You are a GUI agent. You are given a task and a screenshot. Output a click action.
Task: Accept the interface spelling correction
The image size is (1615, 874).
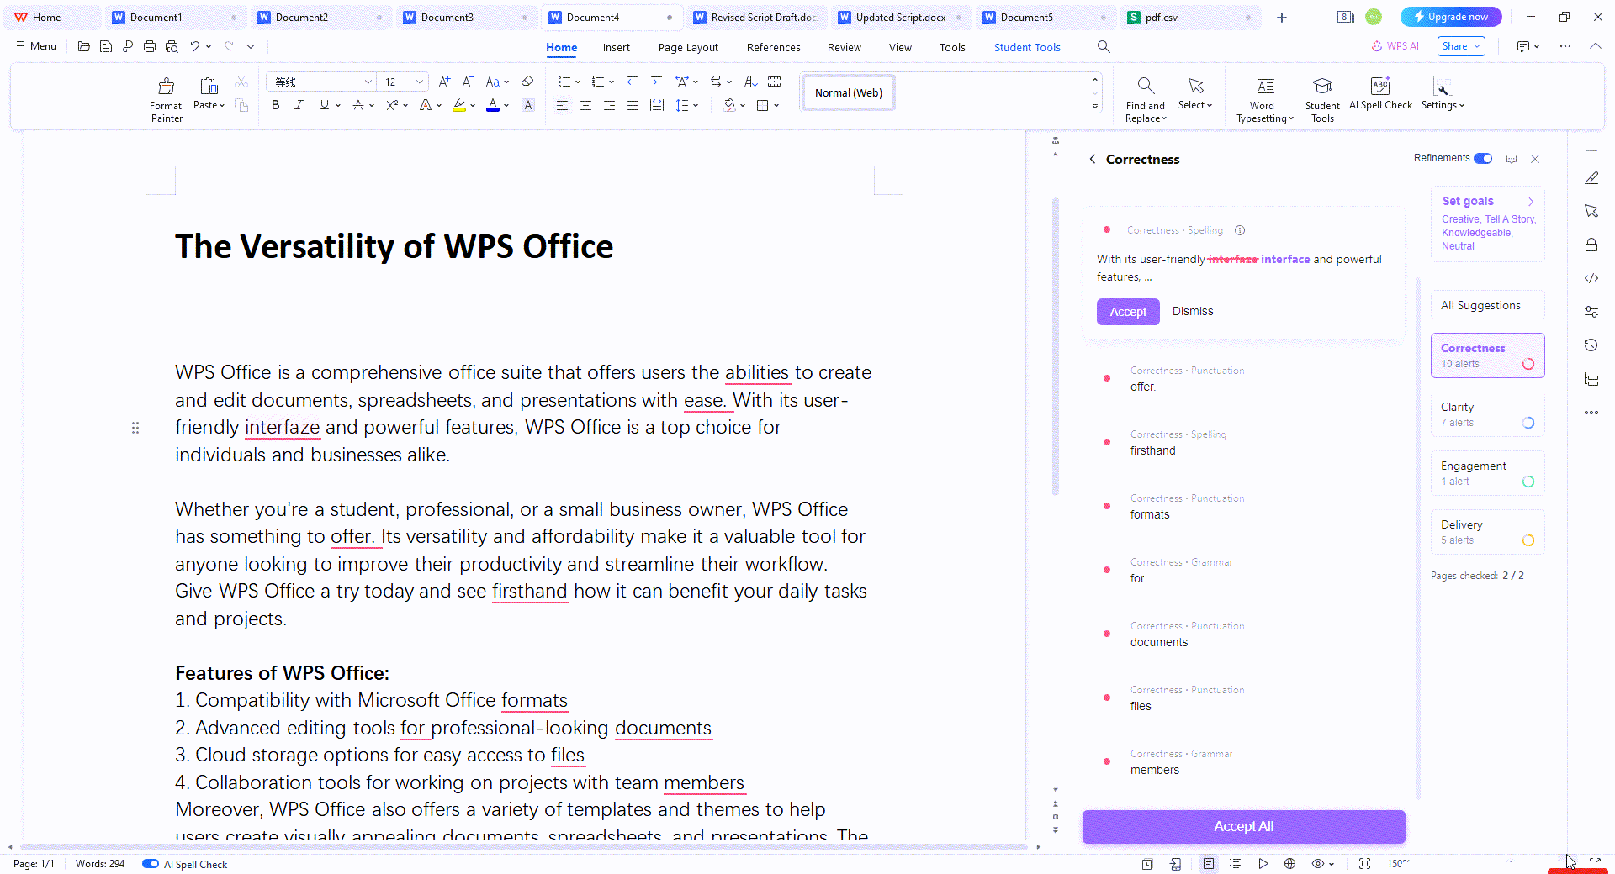pyautogui.click(x=1127, y=312)
